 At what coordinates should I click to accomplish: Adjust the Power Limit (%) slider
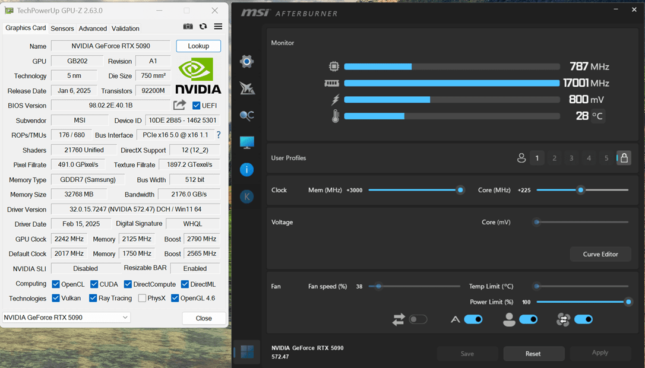[584, 302]
